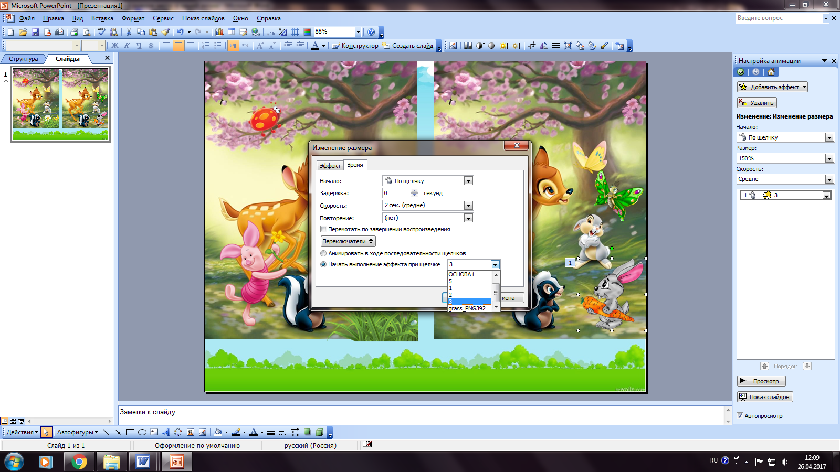Screen dimensions: 840x472
Task: Open the Повторение dropdown in the dialog
Action: pos(469,218)
